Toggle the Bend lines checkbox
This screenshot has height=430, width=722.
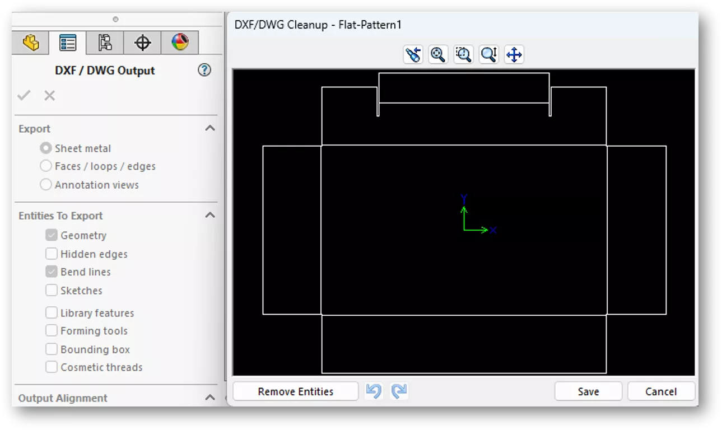[52, 272]
